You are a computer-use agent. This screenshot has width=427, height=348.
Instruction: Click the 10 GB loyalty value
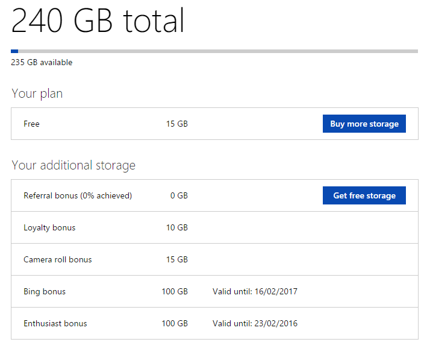(x=176, y=228)
